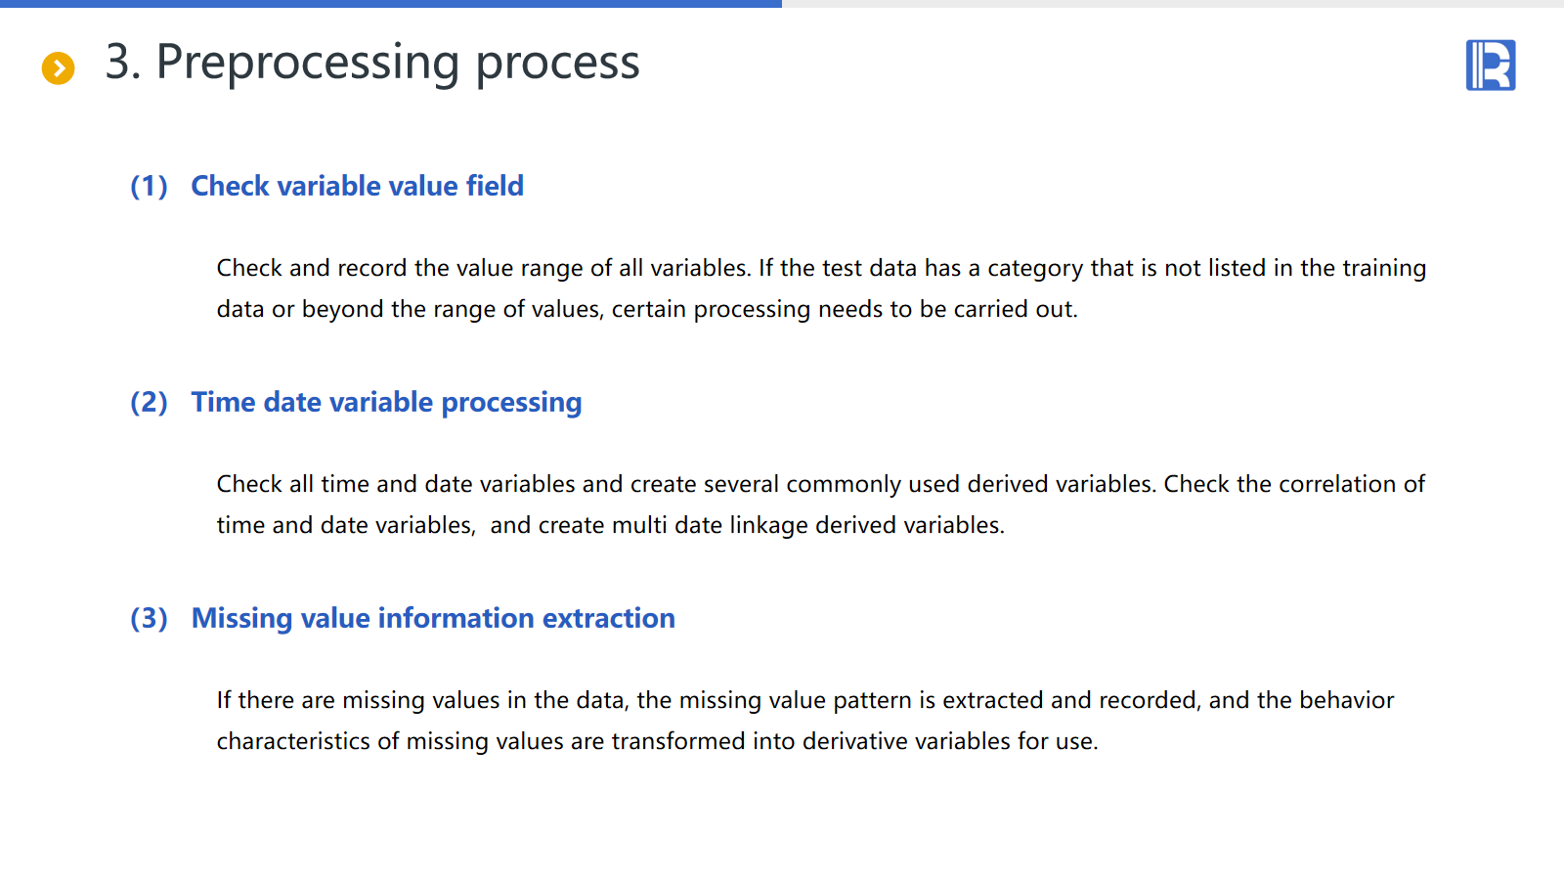
Task: Click the gray unfilled progress bar segment
Action: click(x=1173, y=4)
